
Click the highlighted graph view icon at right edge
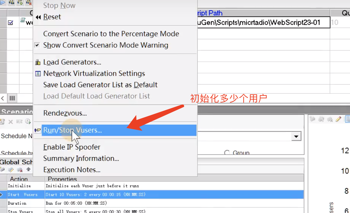[347, 119]
